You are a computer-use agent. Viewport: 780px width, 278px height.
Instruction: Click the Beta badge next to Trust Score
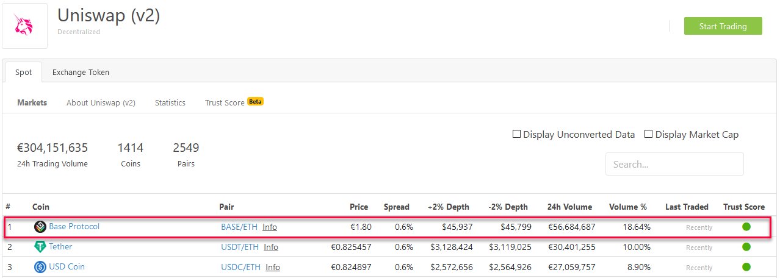[255, 102]
